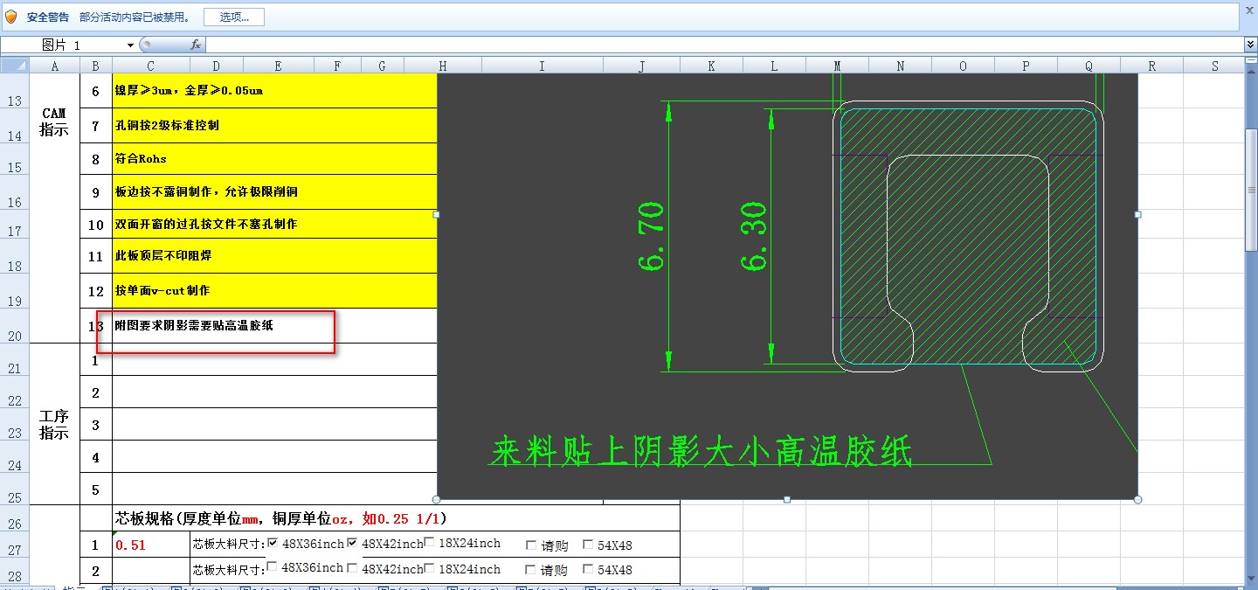
Task: Click the security warning shield icon
Action: coord(10,17)
